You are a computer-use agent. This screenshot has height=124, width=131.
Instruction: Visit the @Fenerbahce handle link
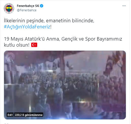click(27, 10)
